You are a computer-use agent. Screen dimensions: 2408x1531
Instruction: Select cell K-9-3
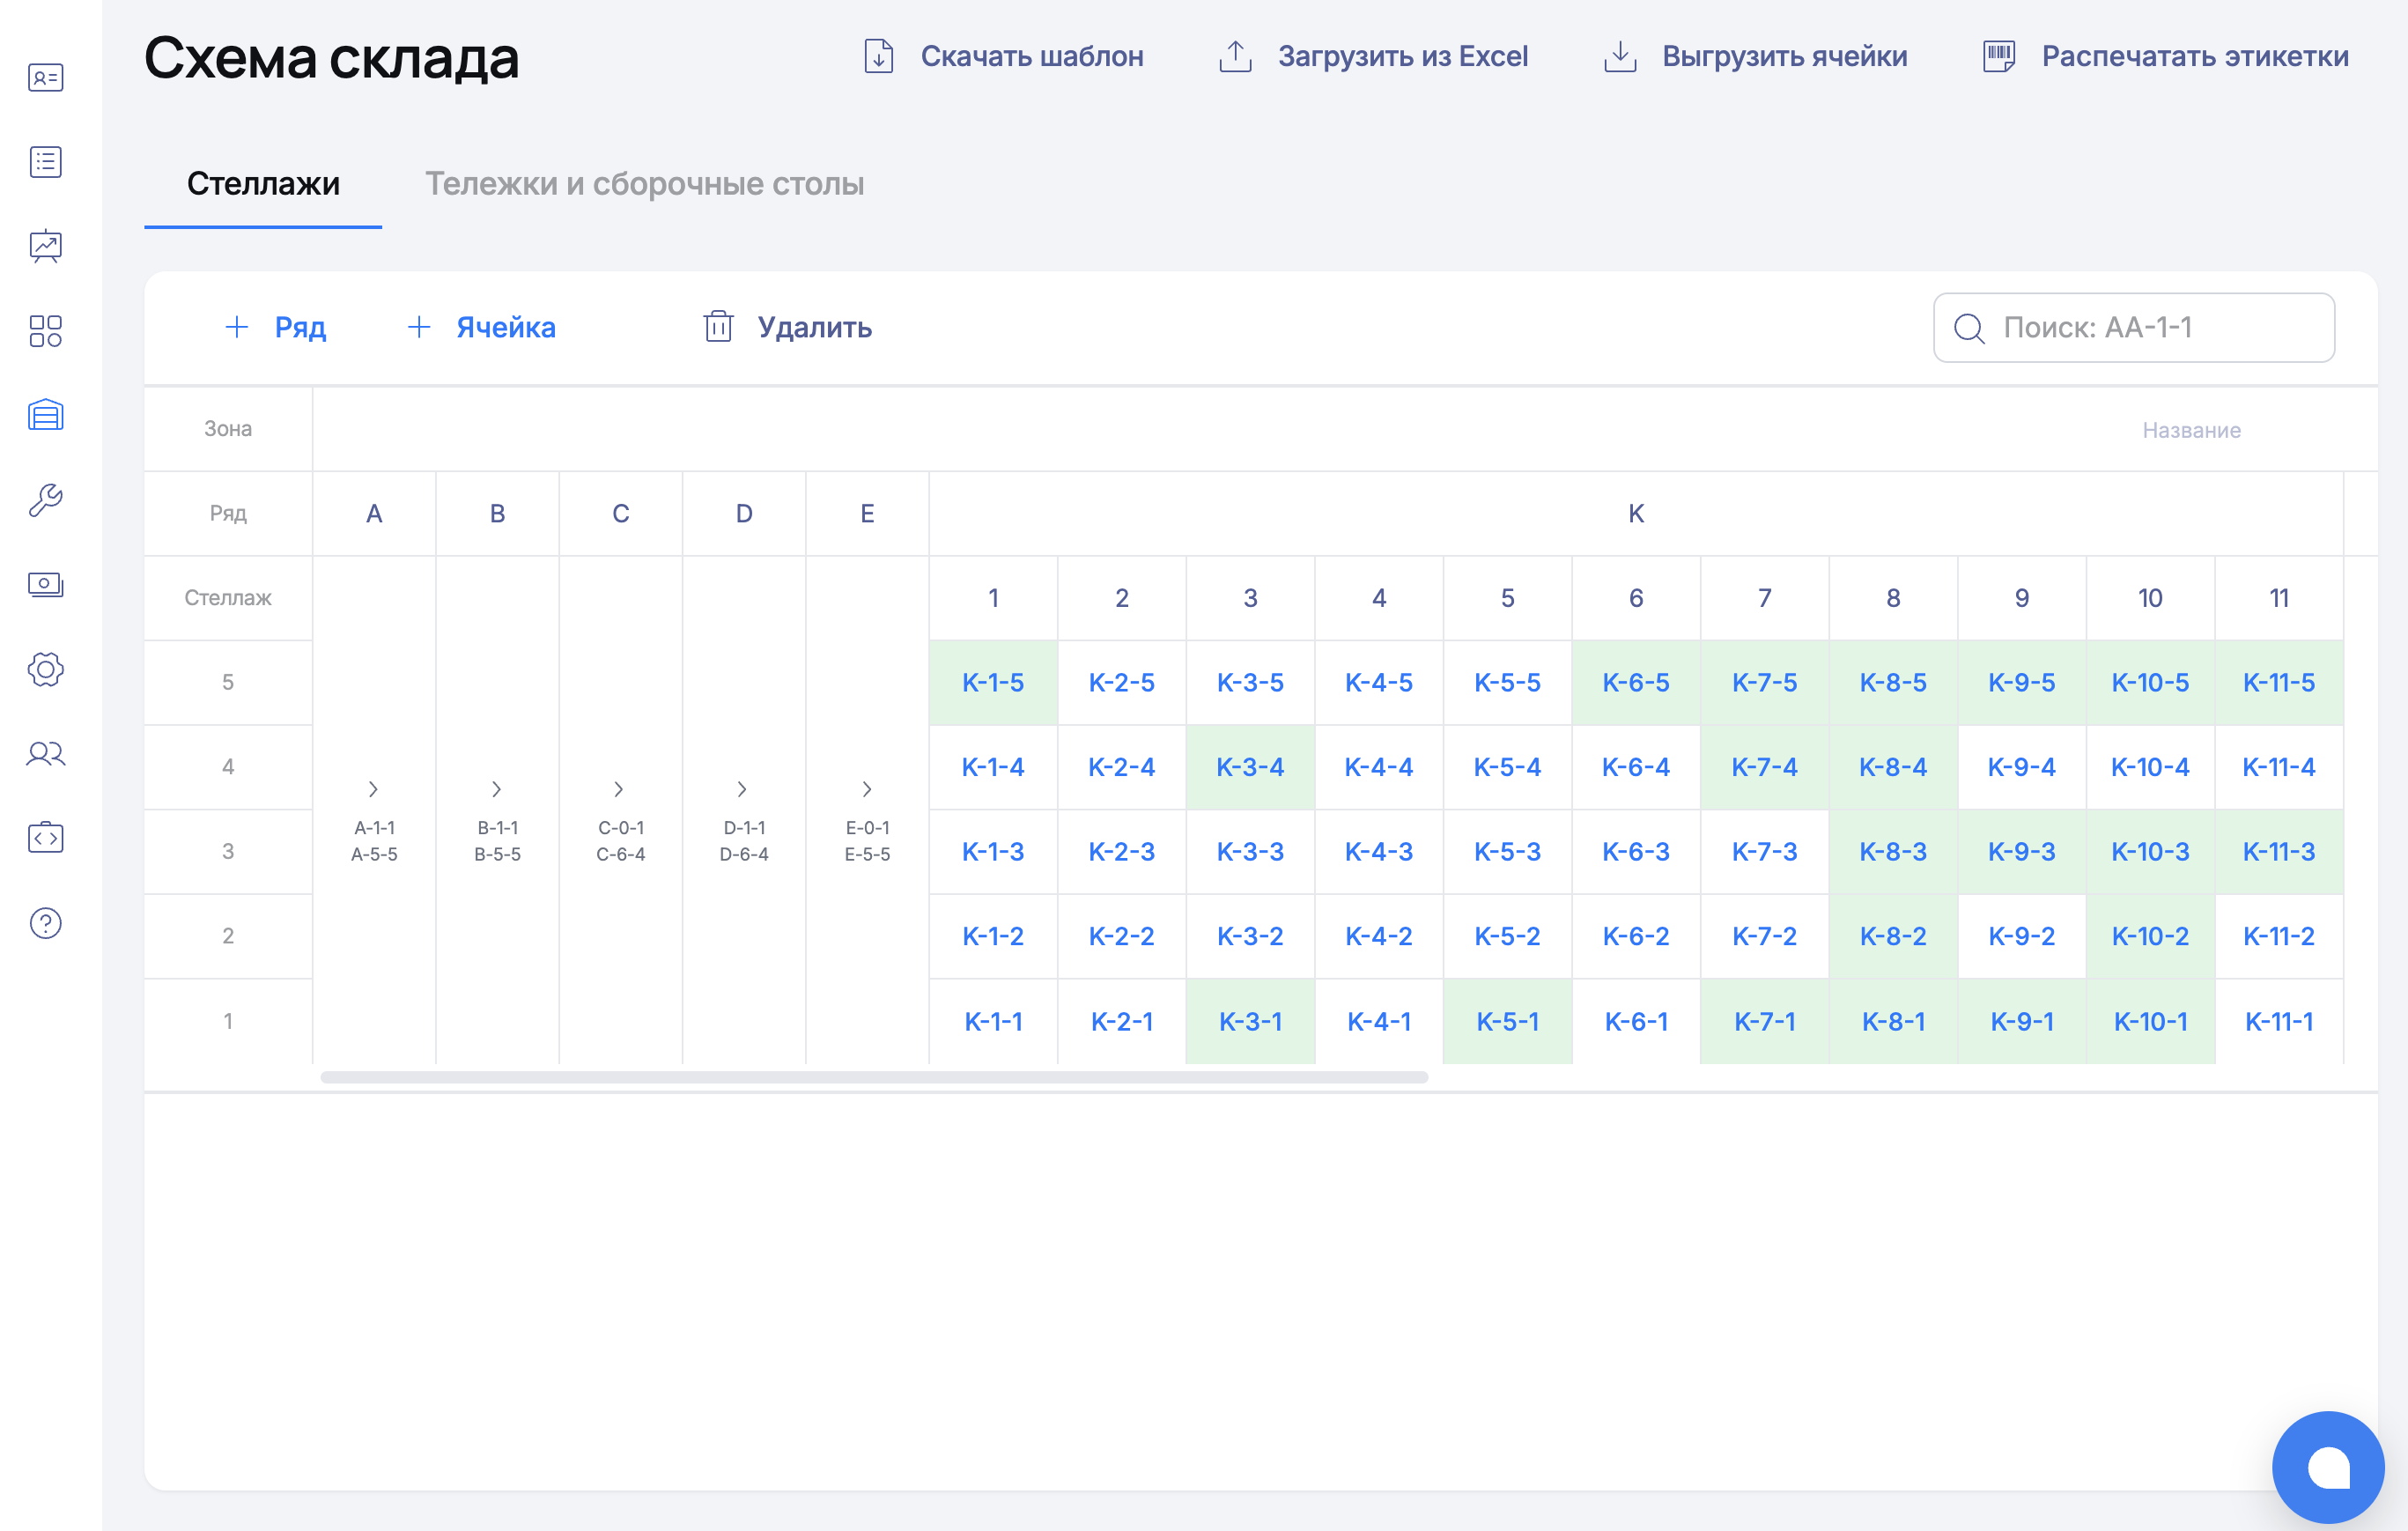tap(2022, 852)
